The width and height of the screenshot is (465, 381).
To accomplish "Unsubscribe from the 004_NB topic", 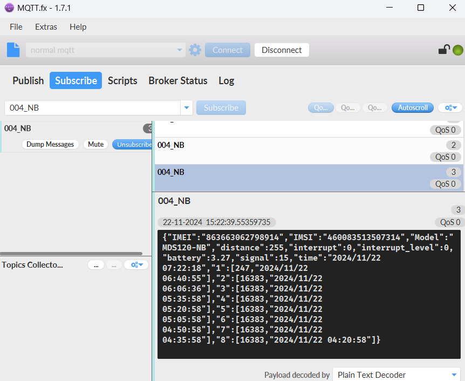I will point(132,145).
